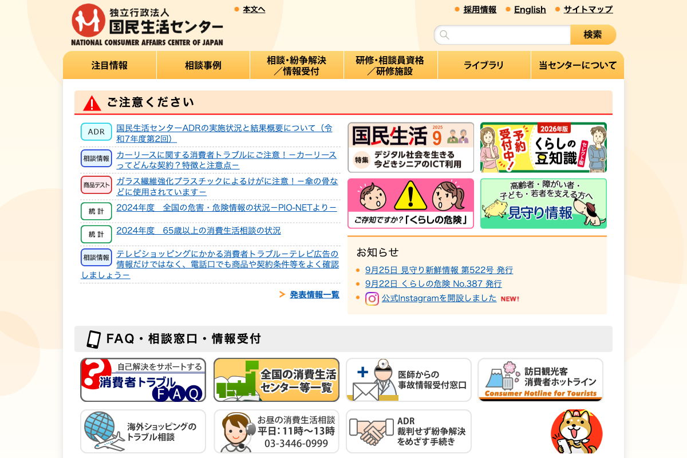The width and height of the screenshot is (687, 458).
Task: Open the 相談事例 navigation tab
Action: click(x=203, y=65)
